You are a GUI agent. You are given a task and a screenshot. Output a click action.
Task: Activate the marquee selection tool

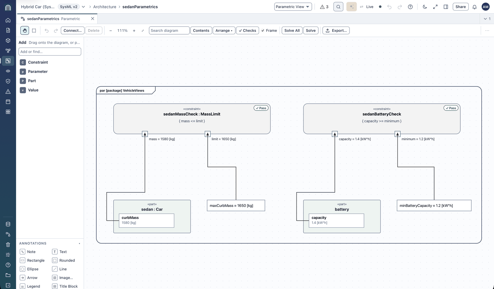pos(34,31)
